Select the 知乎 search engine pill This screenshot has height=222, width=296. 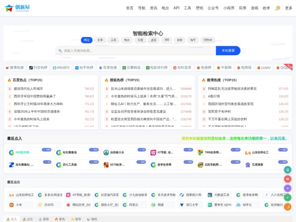point(193,40)
